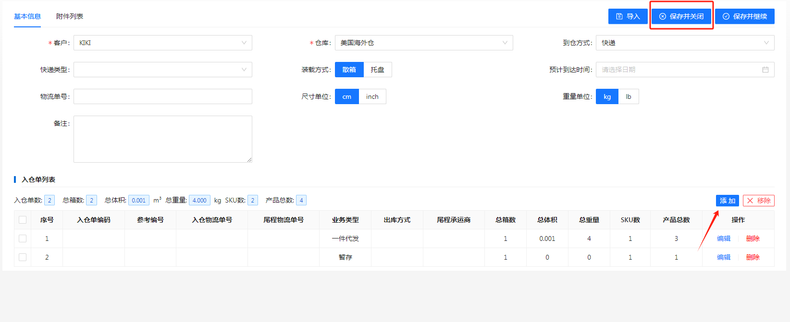Screen dimensions: 790x322
Task: Click the 导入 button
Action: pos(628,16)
